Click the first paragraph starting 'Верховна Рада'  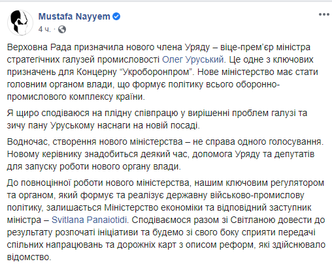point(163,72)
